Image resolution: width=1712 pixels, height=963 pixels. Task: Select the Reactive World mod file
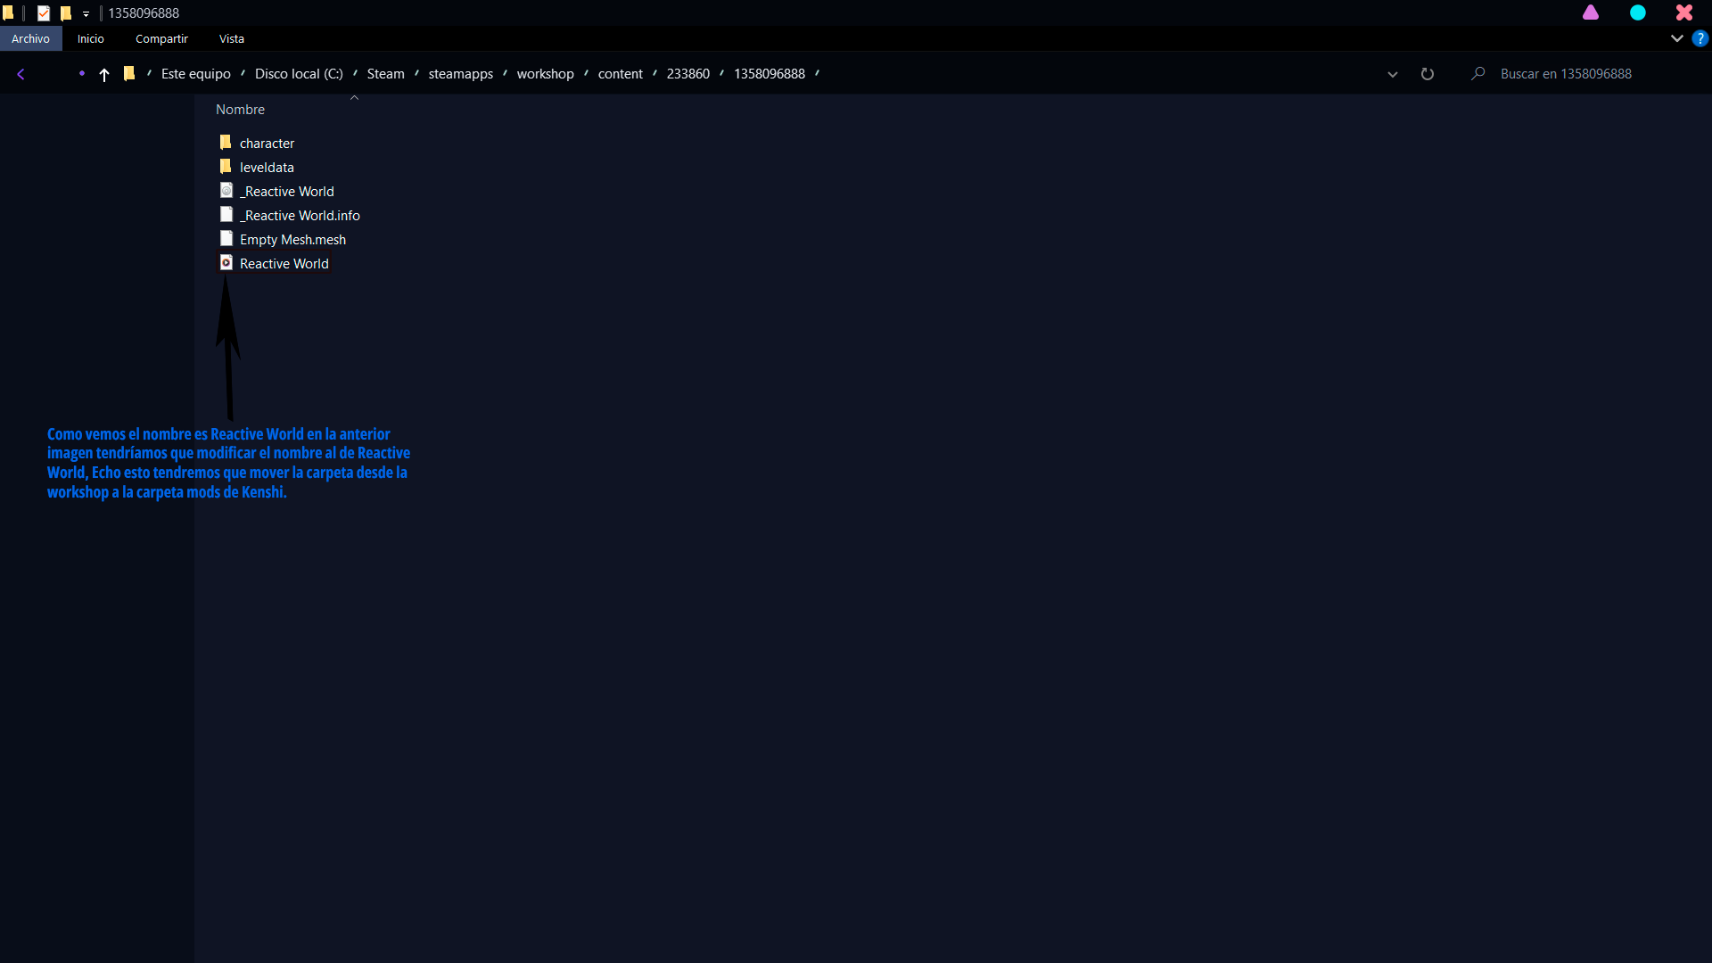284,264
